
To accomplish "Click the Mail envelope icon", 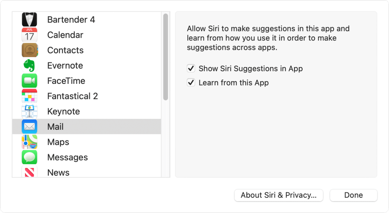I will point(29,127).
